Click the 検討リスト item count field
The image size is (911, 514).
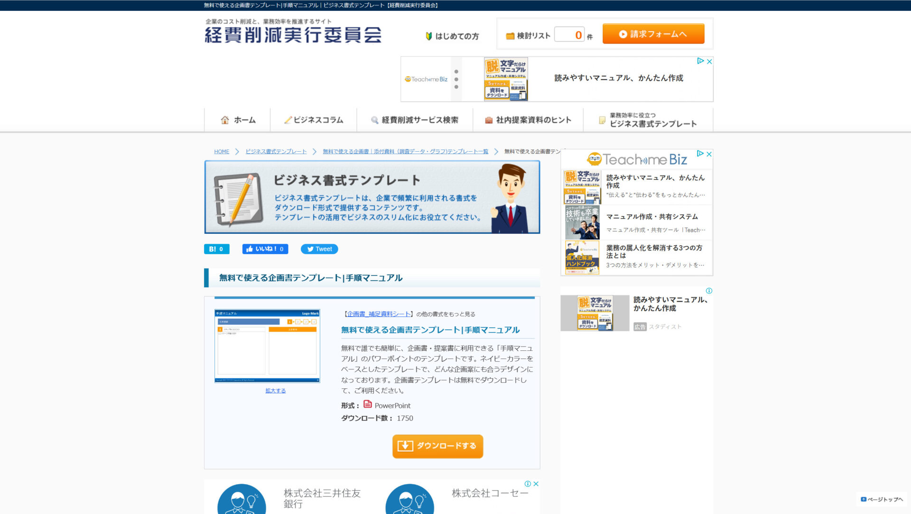(x=569, y=34)
